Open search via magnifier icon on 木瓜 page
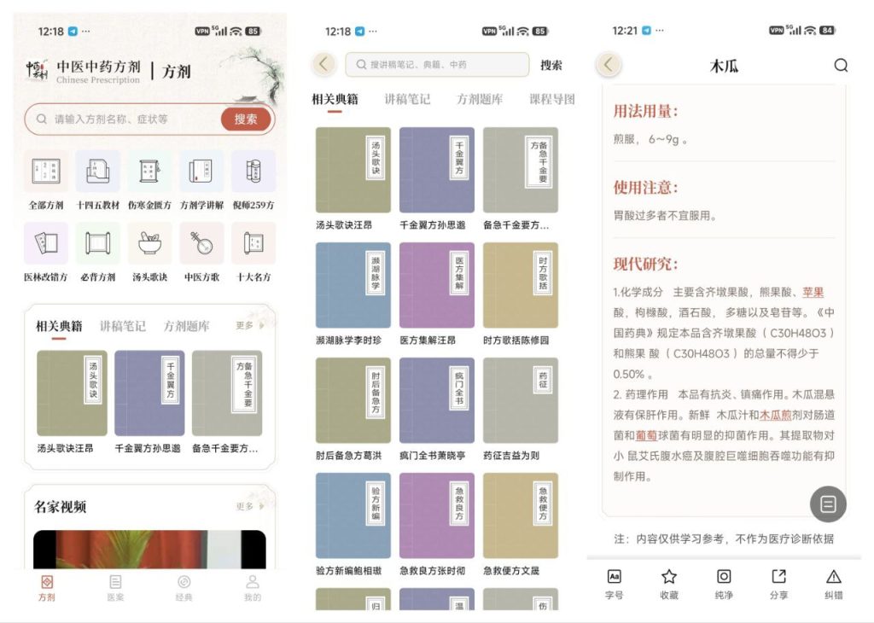This screenshot has width=874, height=623. tap(842, 65)
